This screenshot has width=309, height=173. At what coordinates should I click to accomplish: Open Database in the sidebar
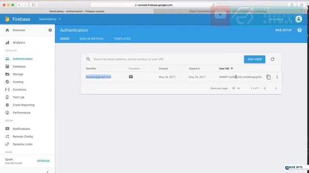[x=19, y=66]
